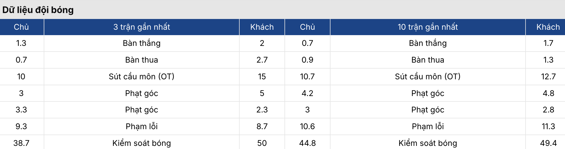This screenshot has height=149, width=565.
Task: Click the away shots value 15
Action: [x=262, y=76]
